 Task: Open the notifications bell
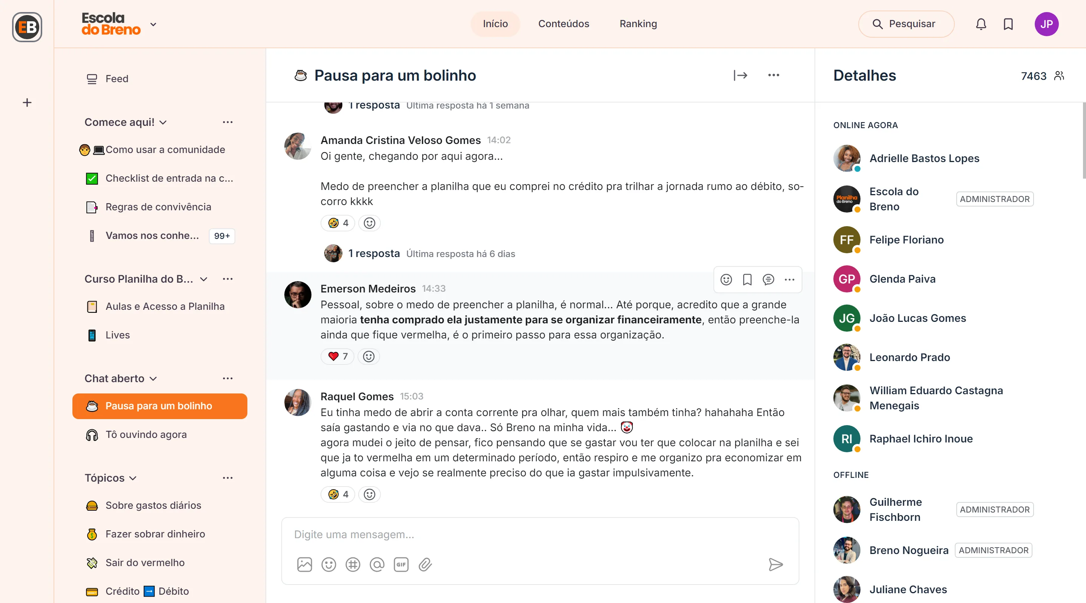pos(980,24)
